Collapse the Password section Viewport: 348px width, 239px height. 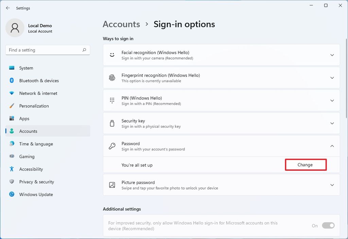click(332, 146)
